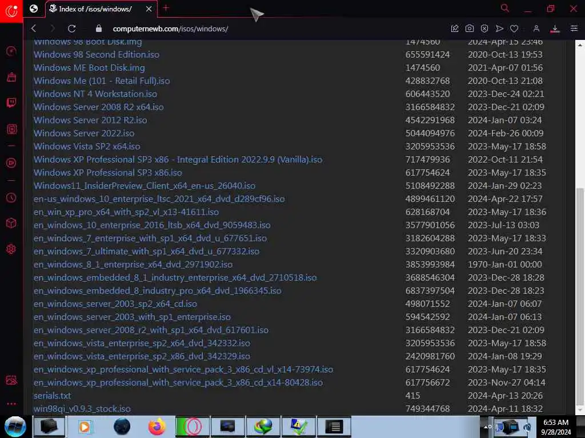Image resolution: width=585 pixels, height=438 pixels.
Task: Open Extensions cube icon in sidebar
Action: tap(11, 223)
